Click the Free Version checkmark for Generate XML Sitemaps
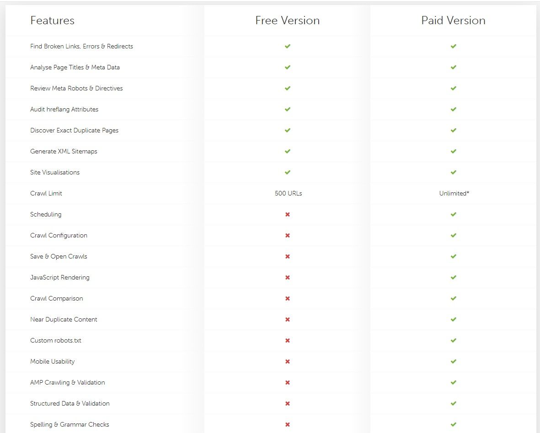The image size is (540, 433). click(x=288, y=151)
